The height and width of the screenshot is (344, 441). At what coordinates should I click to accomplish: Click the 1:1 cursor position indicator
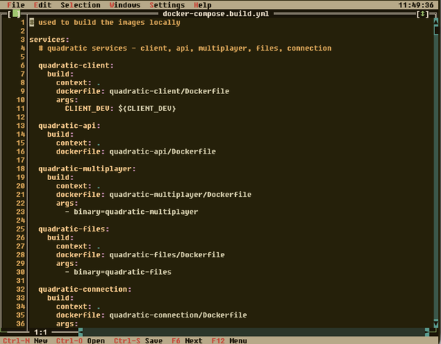tap(40, 332)
